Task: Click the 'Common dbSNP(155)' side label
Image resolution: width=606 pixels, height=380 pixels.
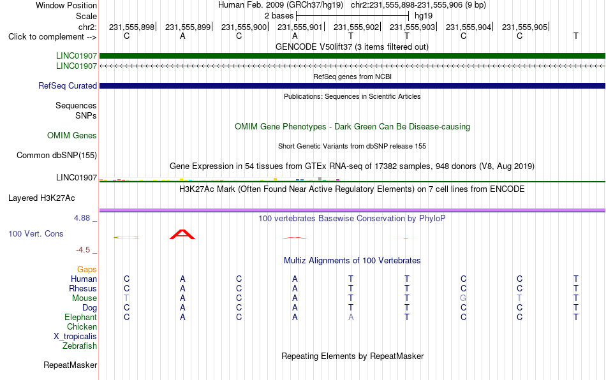Action: (57, 155)
